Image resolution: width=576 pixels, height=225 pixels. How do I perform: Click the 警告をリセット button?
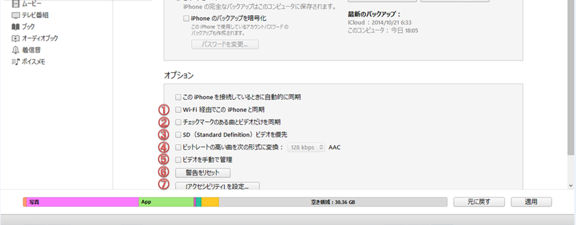point(203,173)
